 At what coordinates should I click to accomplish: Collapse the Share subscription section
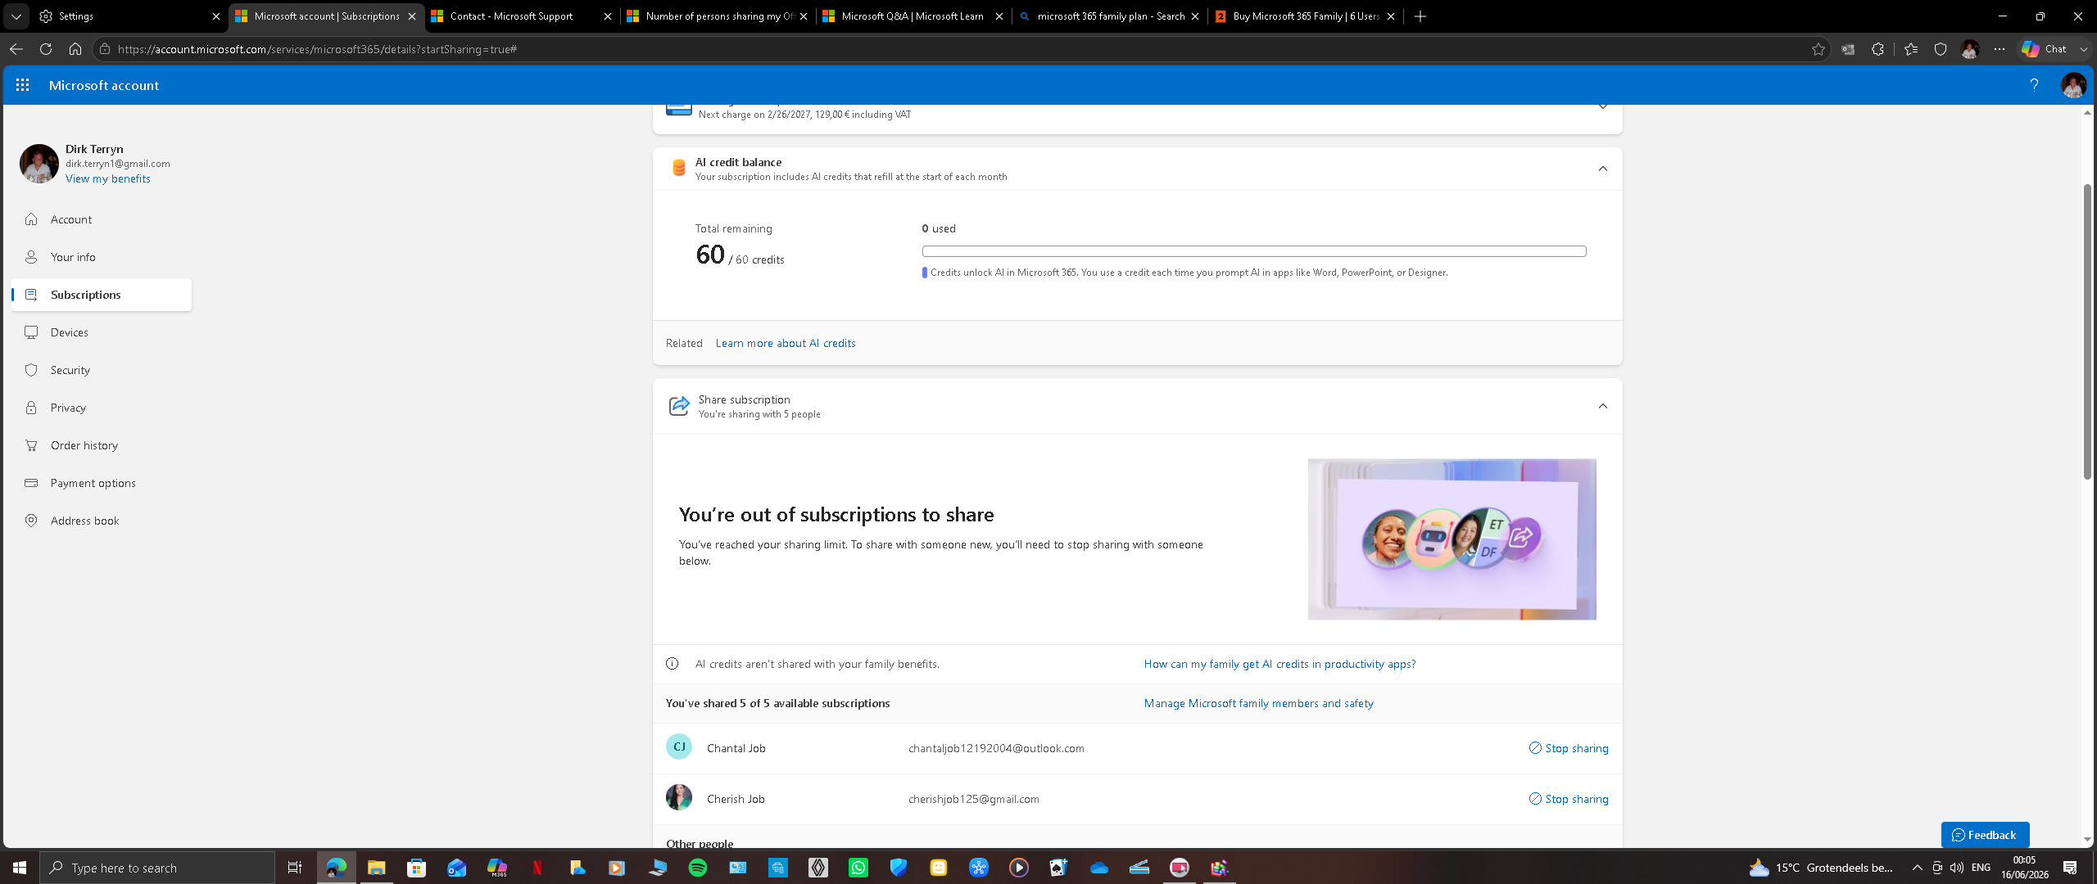pyautogui.click(x=1603, y=406)
